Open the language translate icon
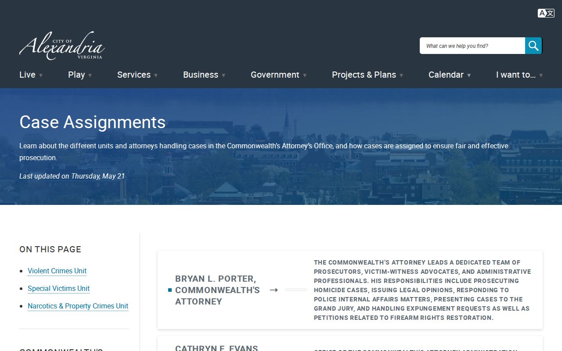Screen dimensions: 562x351 pos(546,13)
